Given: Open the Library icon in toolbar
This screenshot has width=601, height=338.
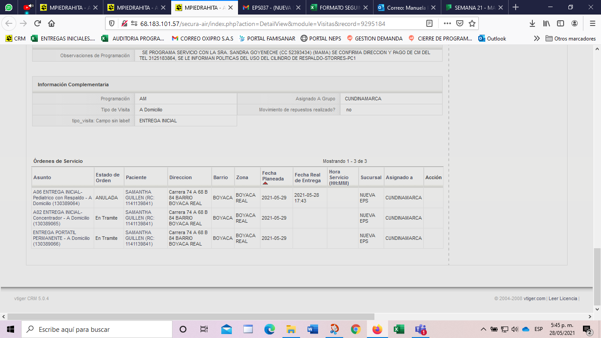Looking at the screenshot, I should pyautogui.click(x=546, y=23).
